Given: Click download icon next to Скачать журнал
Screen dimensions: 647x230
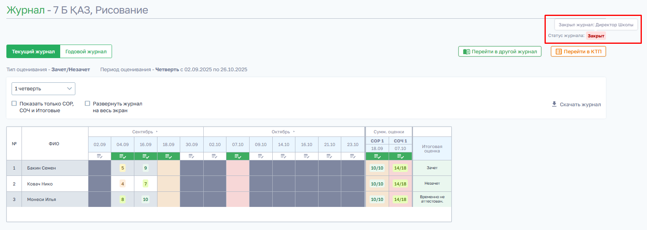Looking at the screenshot, I should 554,104.
